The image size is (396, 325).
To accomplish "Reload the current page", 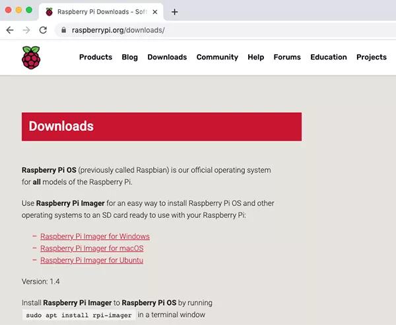I will [x=43, y=30].
